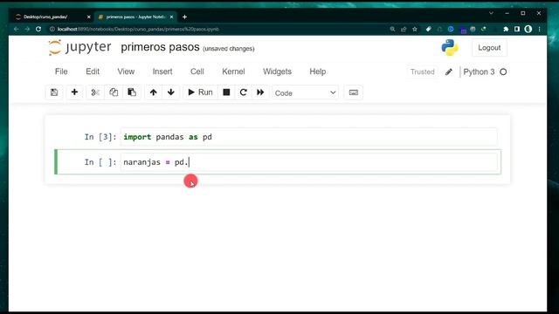
Task: Save the notebook with the floppy icon
Action: [x=54, y=92]
